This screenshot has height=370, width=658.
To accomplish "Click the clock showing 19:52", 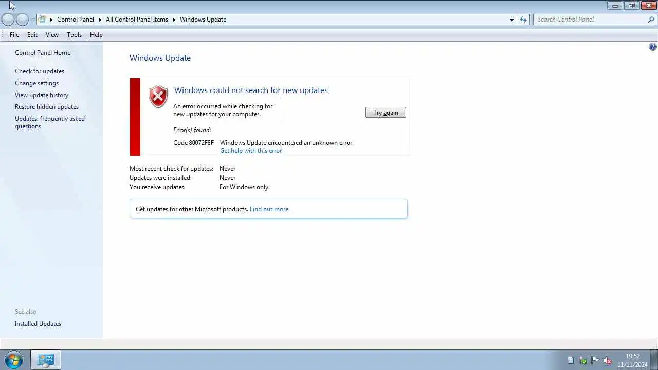I will [x=632, y=356].
